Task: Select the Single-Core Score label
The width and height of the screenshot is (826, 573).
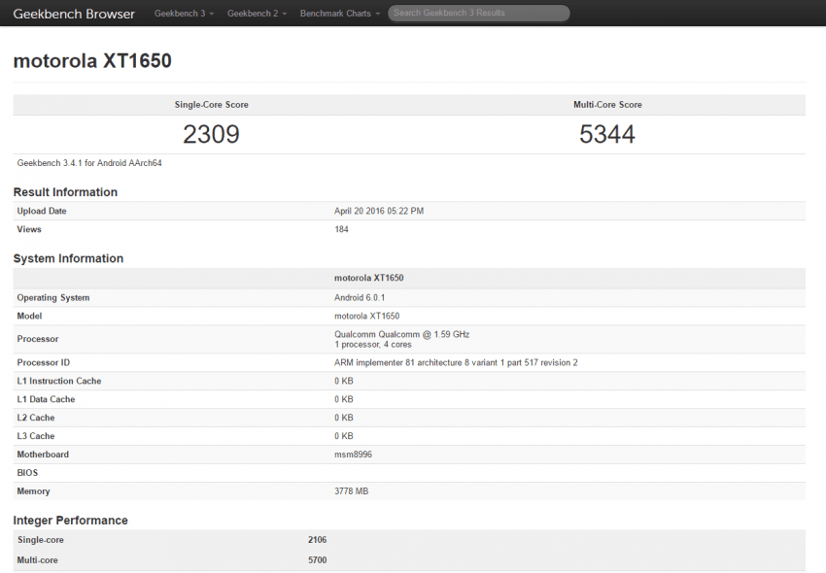Action: tap(211, 105)
